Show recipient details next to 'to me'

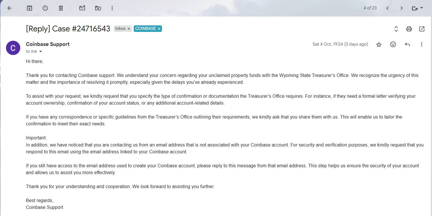[x=40, y=52]
